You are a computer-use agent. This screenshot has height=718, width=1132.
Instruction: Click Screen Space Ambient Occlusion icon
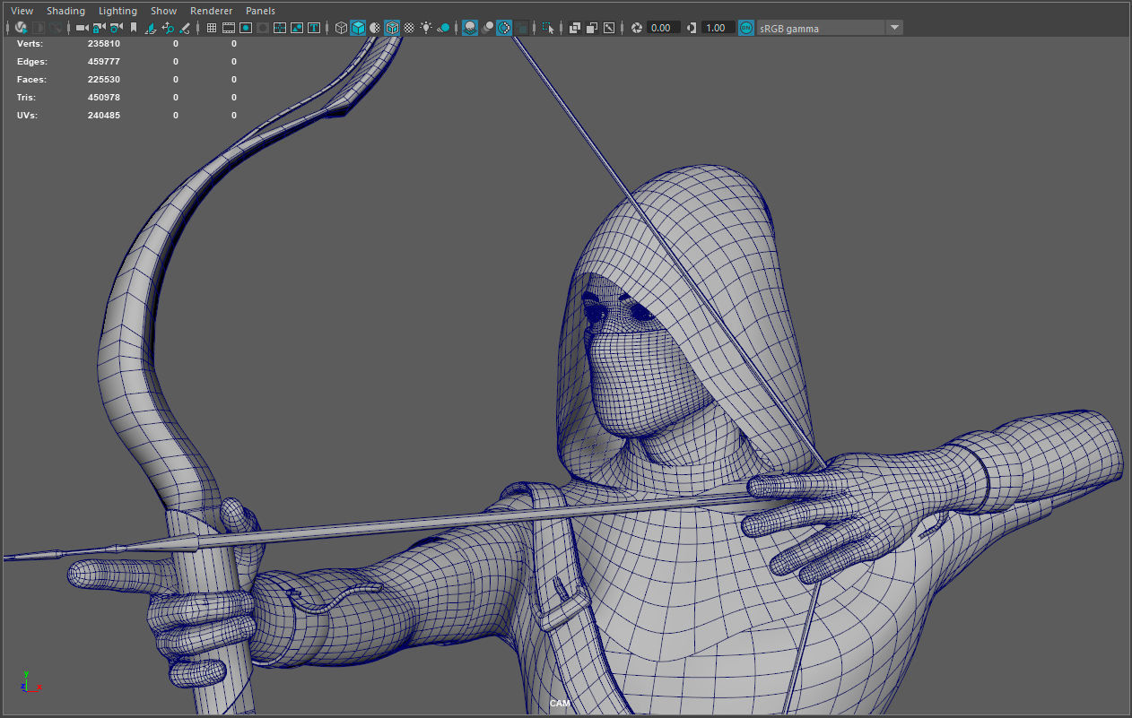pyautogui.click(x=470, y=28)
